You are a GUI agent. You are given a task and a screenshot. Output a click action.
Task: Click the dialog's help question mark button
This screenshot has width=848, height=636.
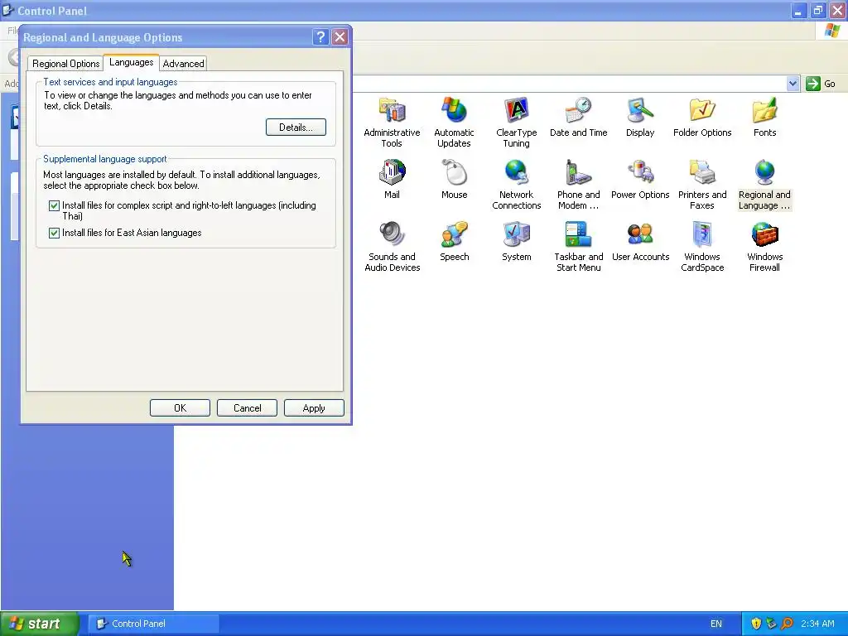tap(320, 36)
